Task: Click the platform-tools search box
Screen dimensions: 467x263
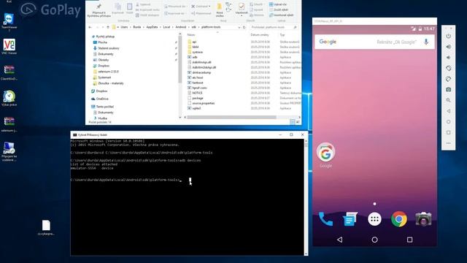Action: click(274, 27)
